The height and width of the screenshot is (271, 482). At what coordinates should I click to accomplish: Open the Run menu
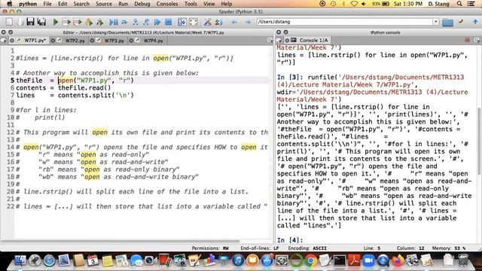pos(123,4)
